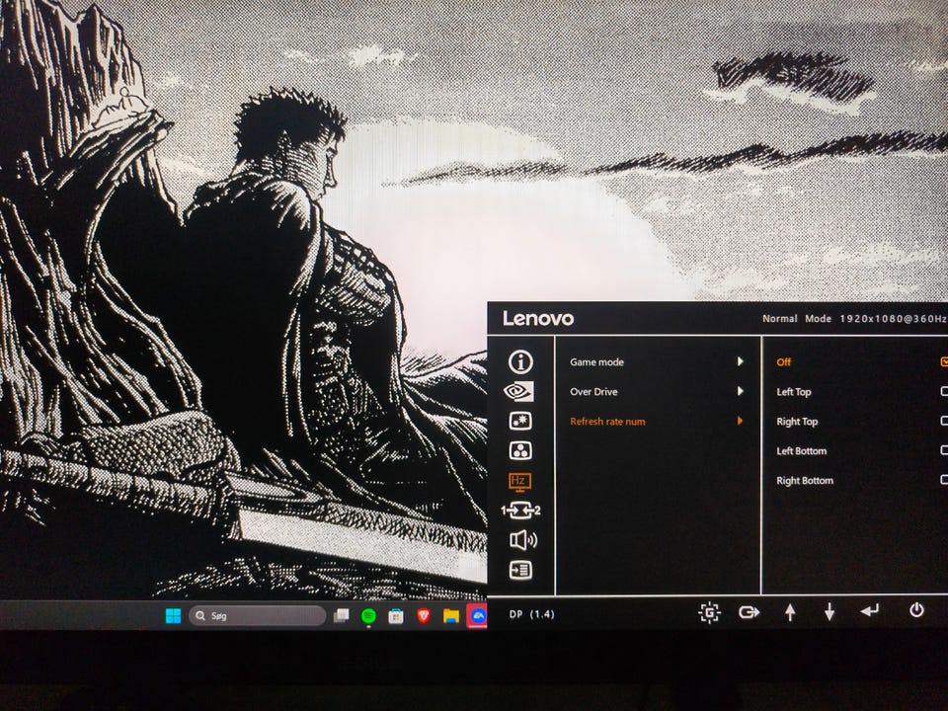Choose the Left Top position option
The height and width of the screenshot is (711, 948).
[794, 392]
